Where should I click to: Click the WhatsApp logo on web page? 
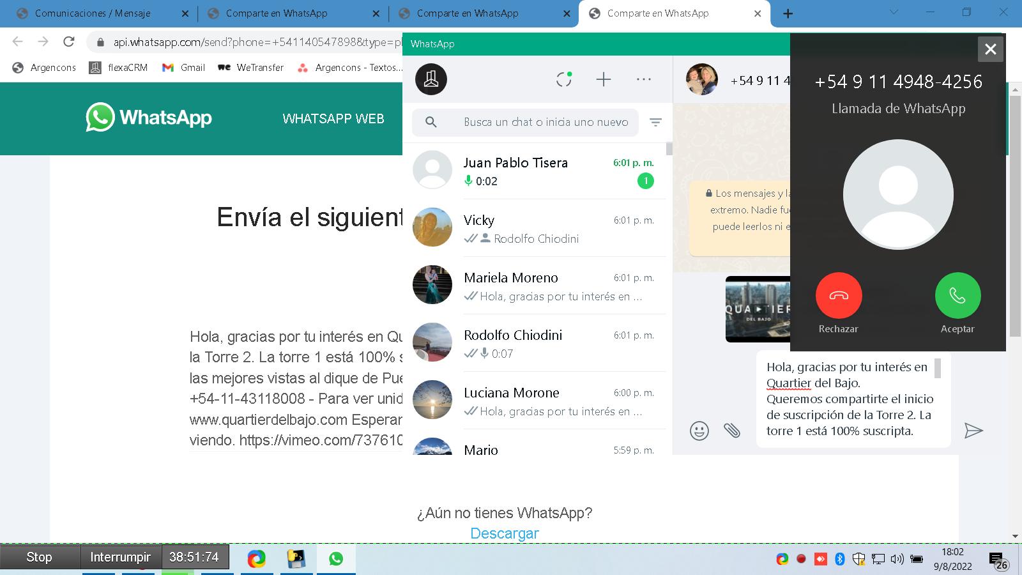coord(149,118)
